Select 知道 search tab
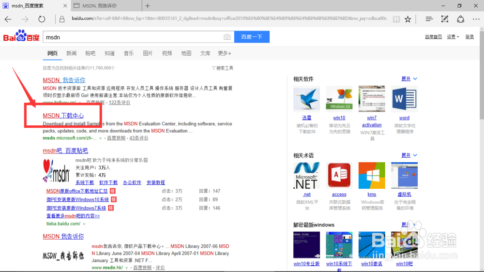484x272 pixels. click(109, 53)
